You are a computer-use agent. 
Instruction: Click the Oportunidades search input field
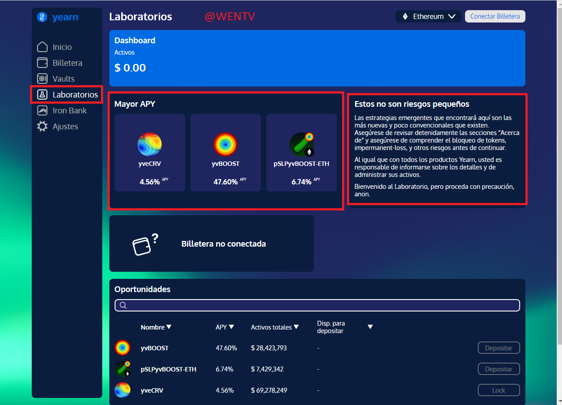(317, 305)
